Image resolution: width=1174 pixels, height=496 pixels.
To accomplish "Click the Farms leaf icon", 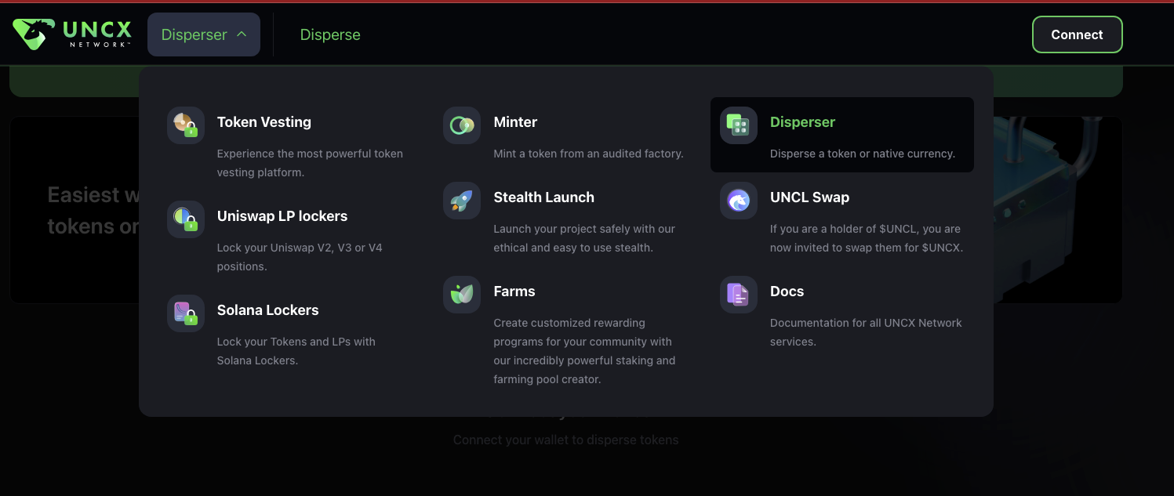I will coord(462,295).
